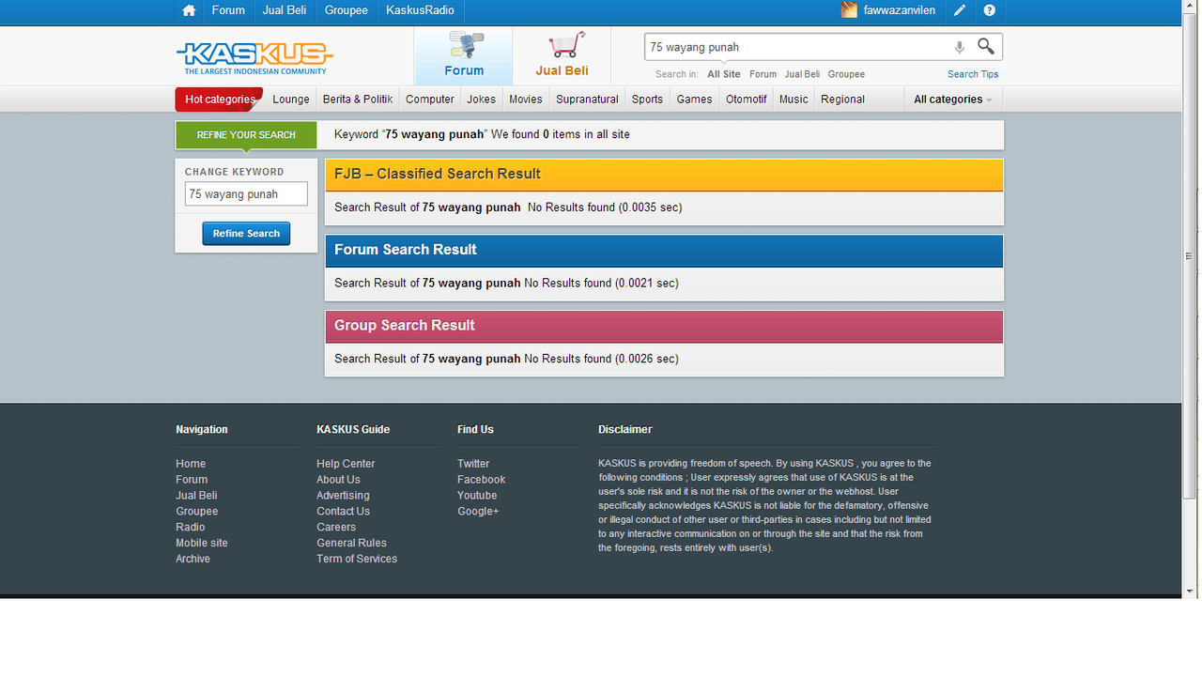This screenshot has width=1202, height=676.
Task: Open the fawwazanvilen username menu
Action: coord(900,10)
